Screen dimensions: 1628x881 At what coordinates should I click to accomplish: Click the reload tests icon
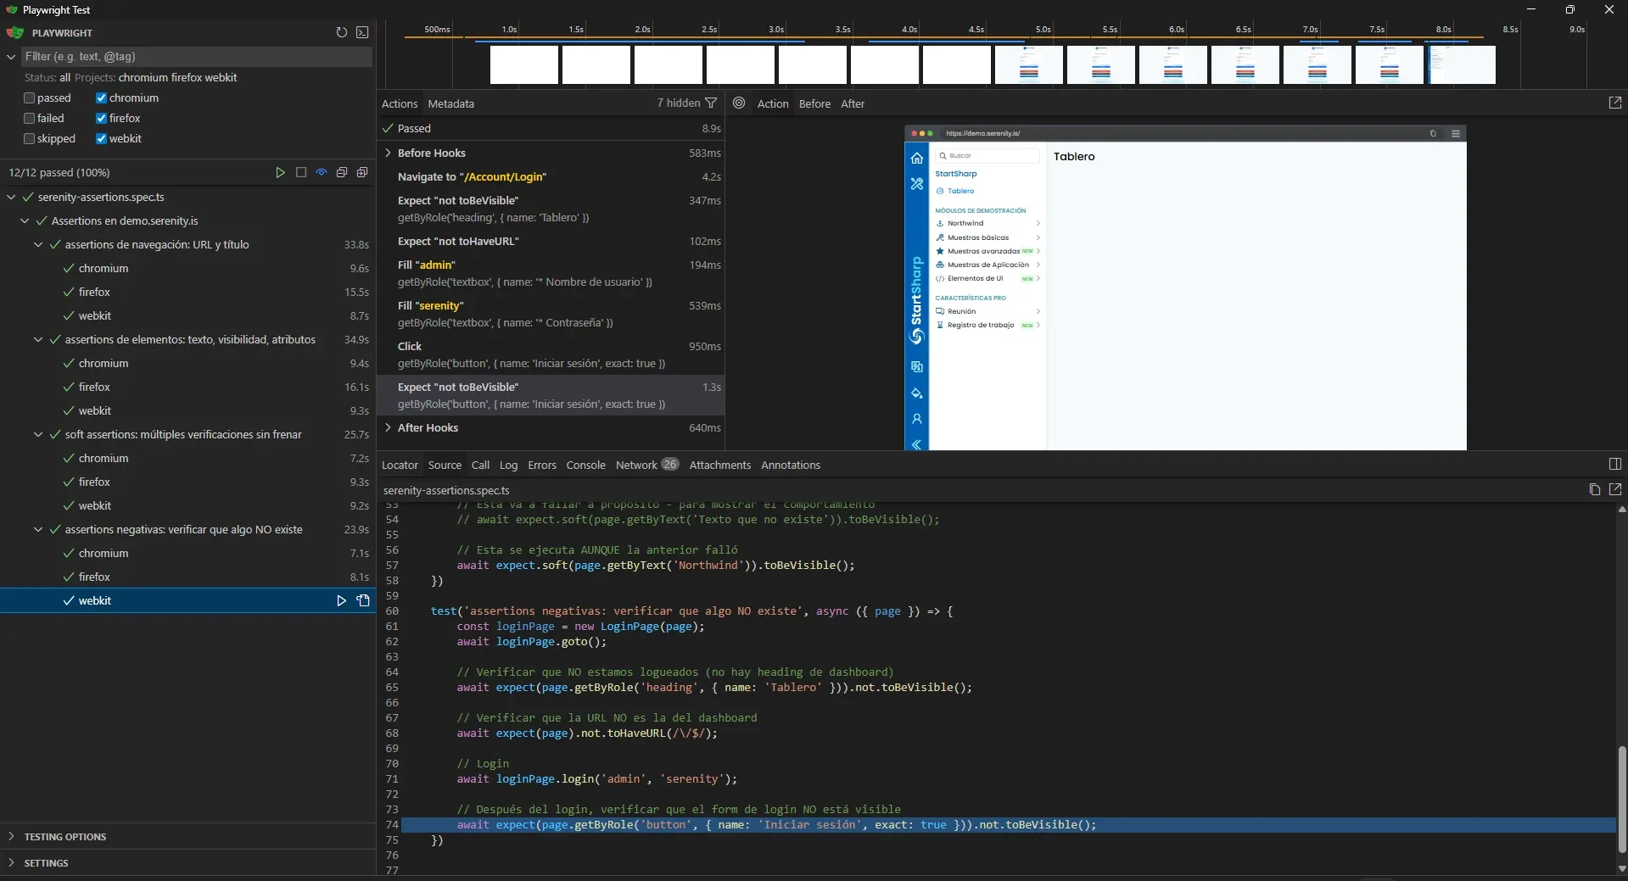tap(341, 32)
